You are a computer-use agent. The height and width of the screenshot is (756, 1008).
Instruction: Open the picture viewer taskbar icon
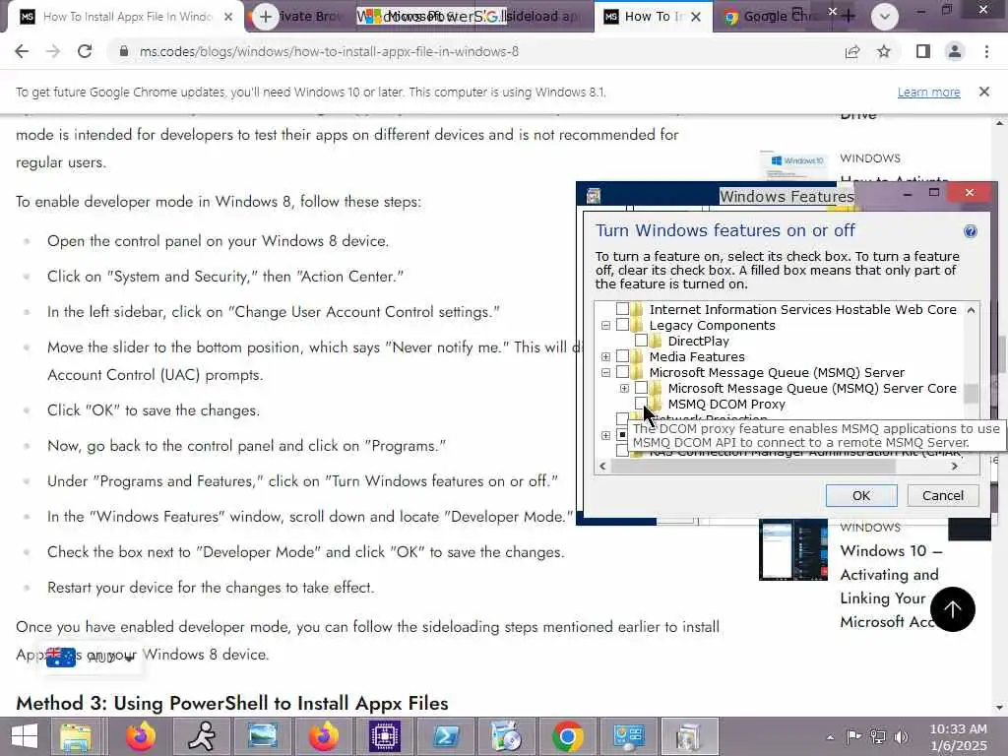[x=263, y=736]
